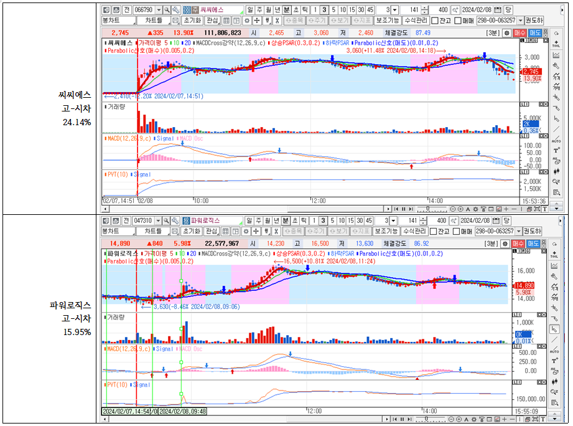573x426 pixels.
Task: Click gear icon beside [3분] in 파워로직스 chart
Action: point(505,244)
